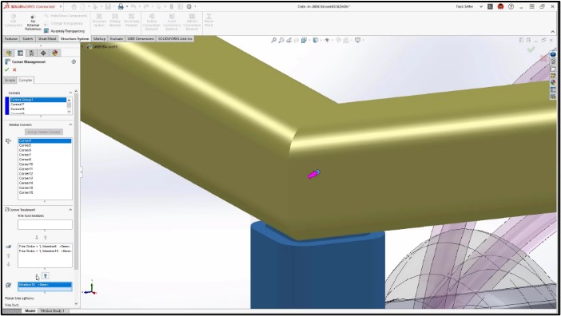This screenshot has width=561, height=316.
Task: Collapse the Similar Corners section
Action: (x=70, y=124)
